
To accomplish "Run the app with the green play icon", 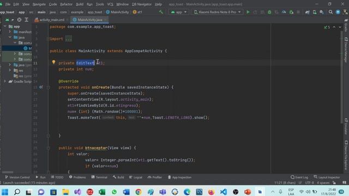I will coord(248,12).
